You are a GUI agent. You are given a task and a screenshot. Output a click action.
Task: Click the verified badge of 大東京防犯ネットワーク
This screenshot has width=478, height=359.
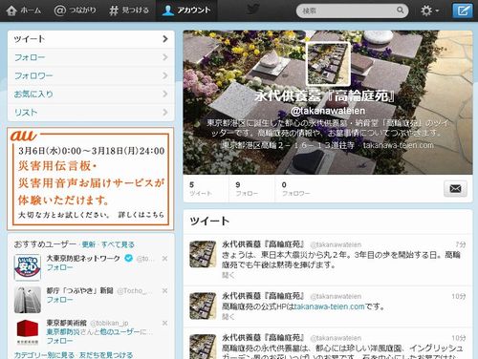pyautogui.click(x=128, y=258)
